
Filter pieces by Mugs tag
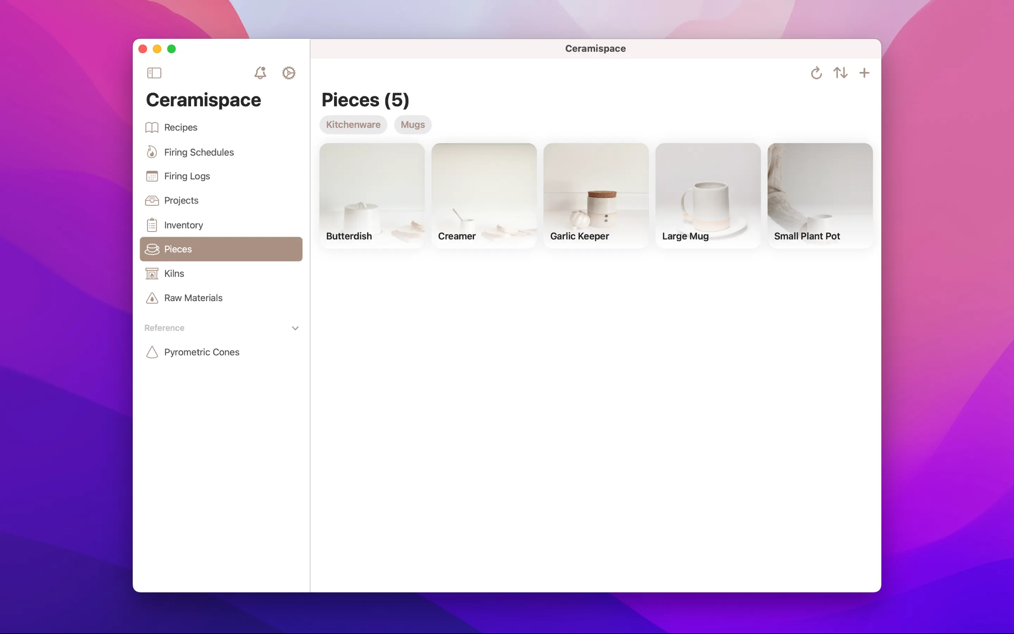tap(412, 125)
